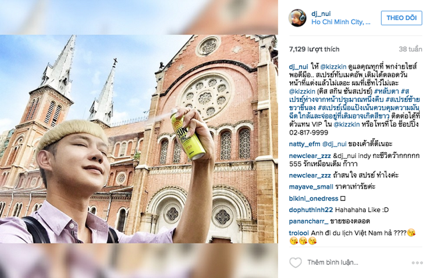Open mayave_small commenter profile
The width and height of the screenshot is (433, 278).
pyautogui.click(x=311, y=187)
